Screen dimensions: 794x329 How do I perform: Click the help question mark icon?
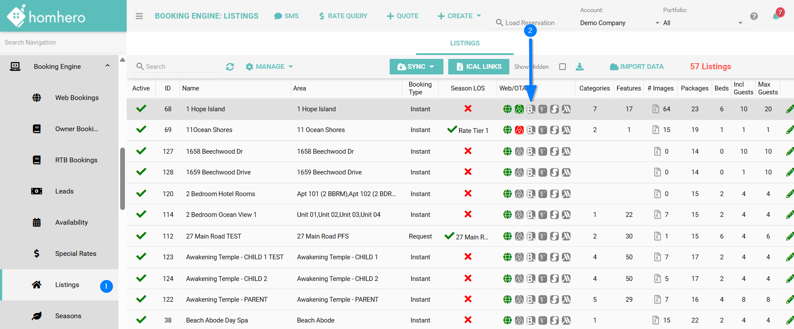pyautogui.click(x=754, y=16)
